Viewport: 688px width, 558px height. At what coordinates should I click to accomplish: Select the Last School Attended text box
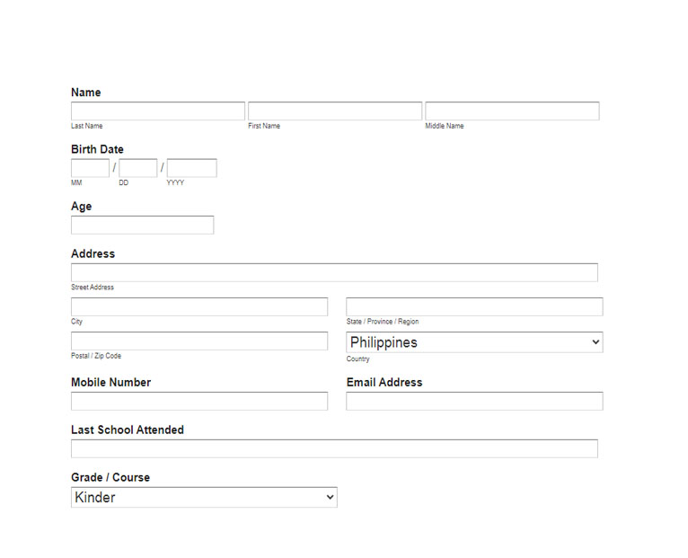(x=334, y=448)
